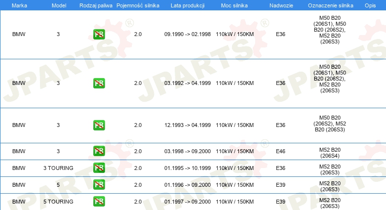This screenshot has height=210, width=386.
Task: Click model 5 in the 01.1996 row
Action: (58, 185)
